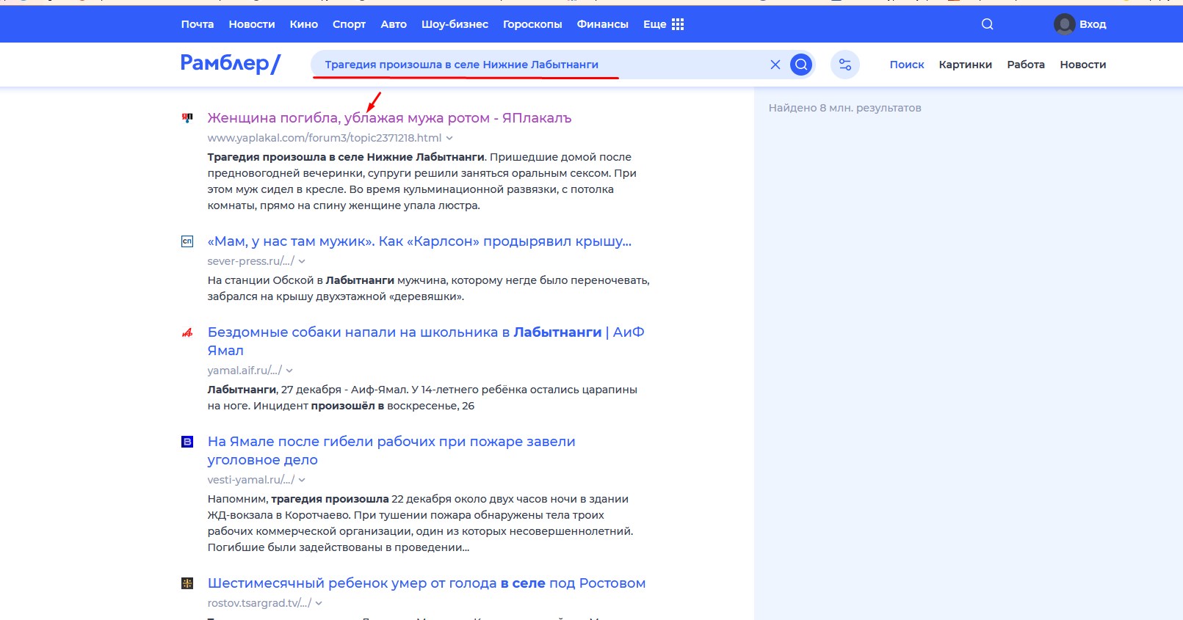Open Кино in the top menu
1183x620 pixels.
pos(304,24)
